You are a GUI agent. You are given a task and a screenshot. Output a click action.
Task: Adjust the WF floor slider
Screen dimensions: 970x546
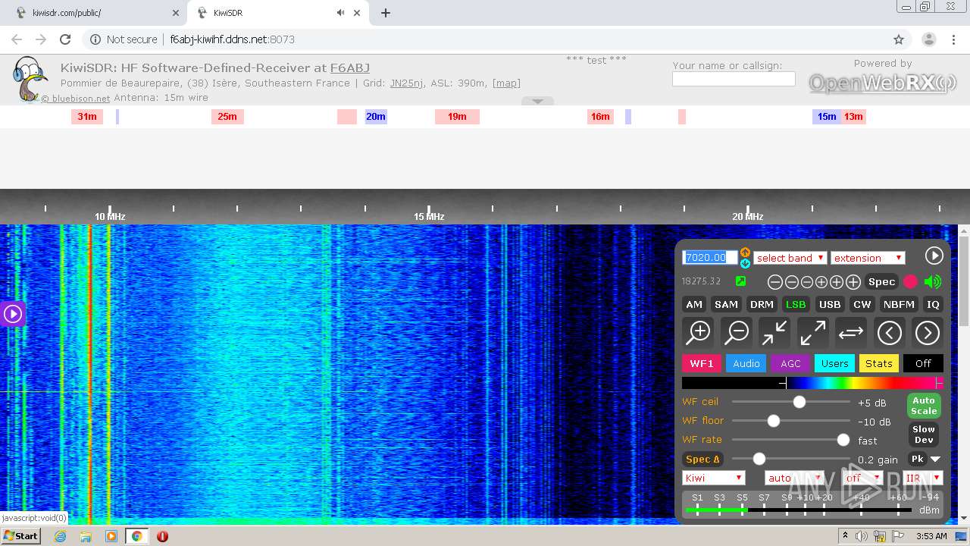pyautogui.click(x=791, y=421)
